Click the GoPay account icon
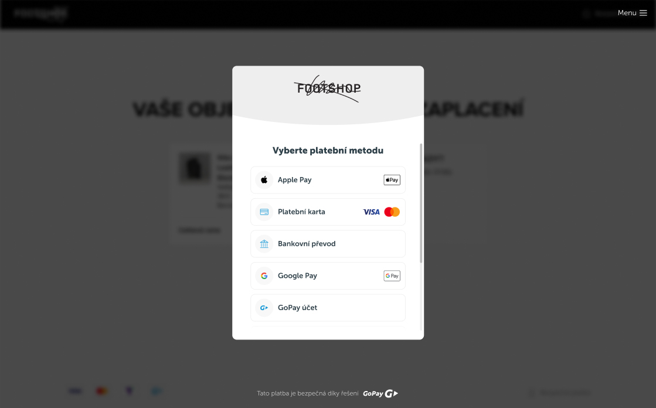 264,308
